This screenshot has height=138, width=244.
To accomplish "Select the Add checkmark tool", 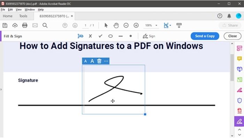I will [100, 36].
